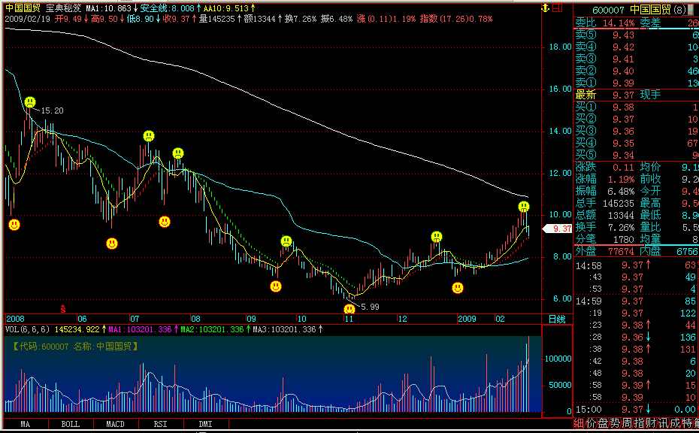699x433 pixels.
Task: Click the 换手 7.26% turnover entry in the panel
Action: pyautogui.click(x=604, y=228)
